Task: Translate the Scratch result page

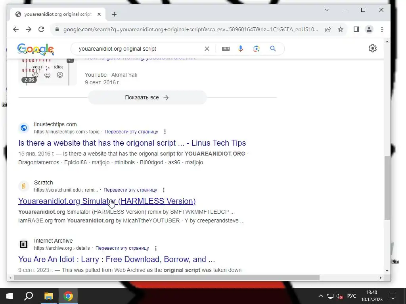Action: coord(130,190)
